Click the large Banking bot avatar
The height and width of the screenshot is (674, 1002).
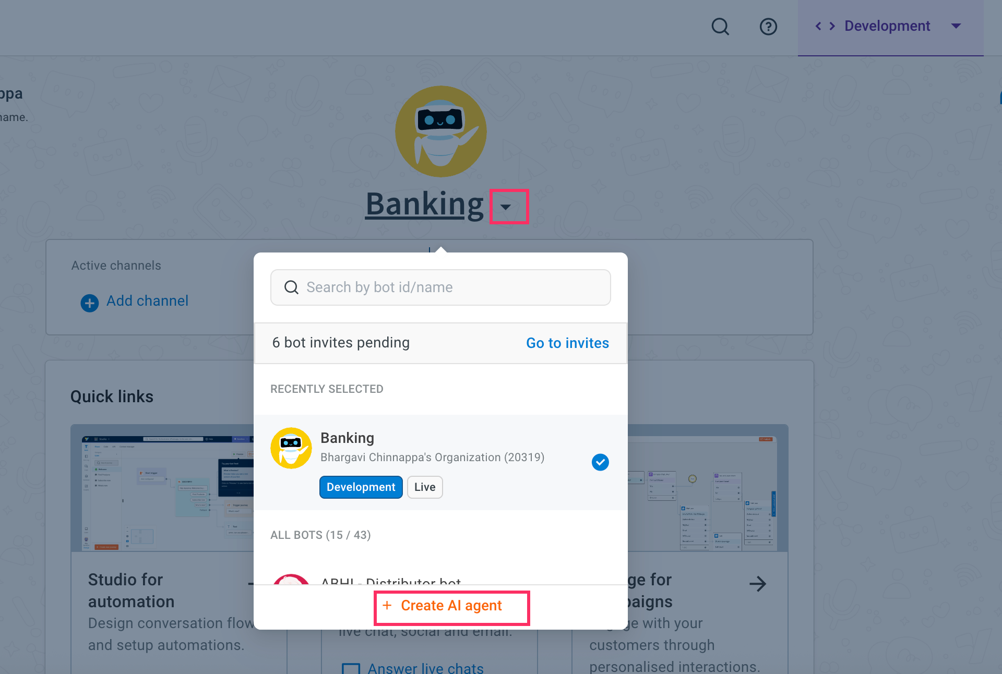point(440,131)
